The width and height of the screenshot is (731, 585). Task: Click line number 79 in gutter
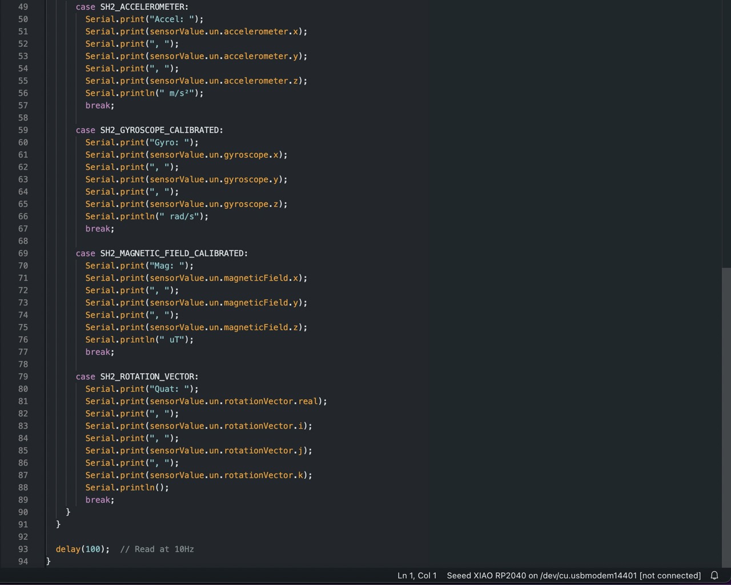(x=23, y=376)
